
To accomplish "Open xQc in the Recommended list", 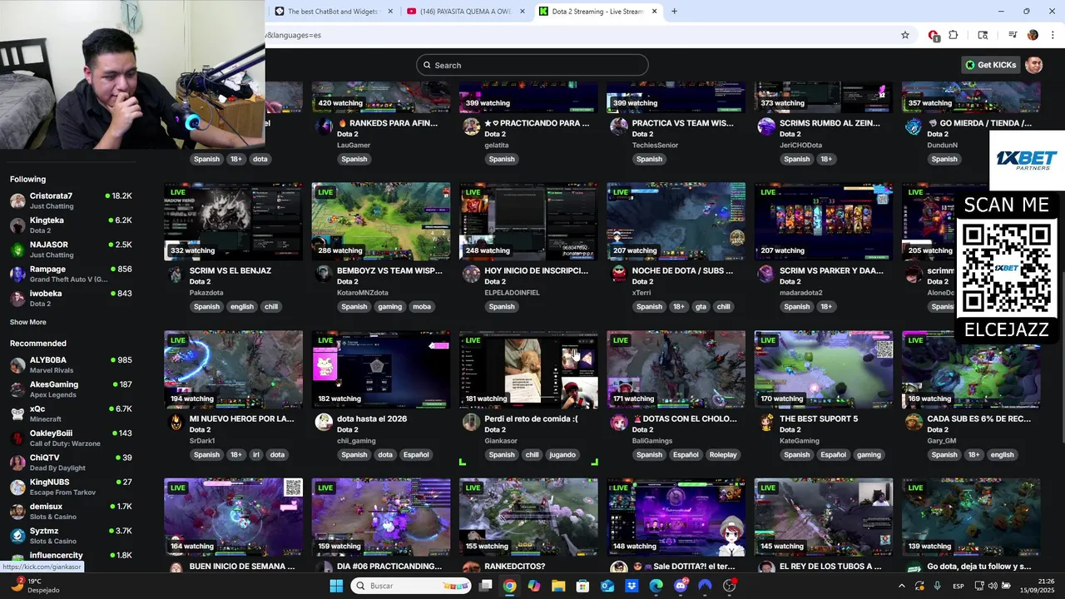I will (x=71, y=413).
